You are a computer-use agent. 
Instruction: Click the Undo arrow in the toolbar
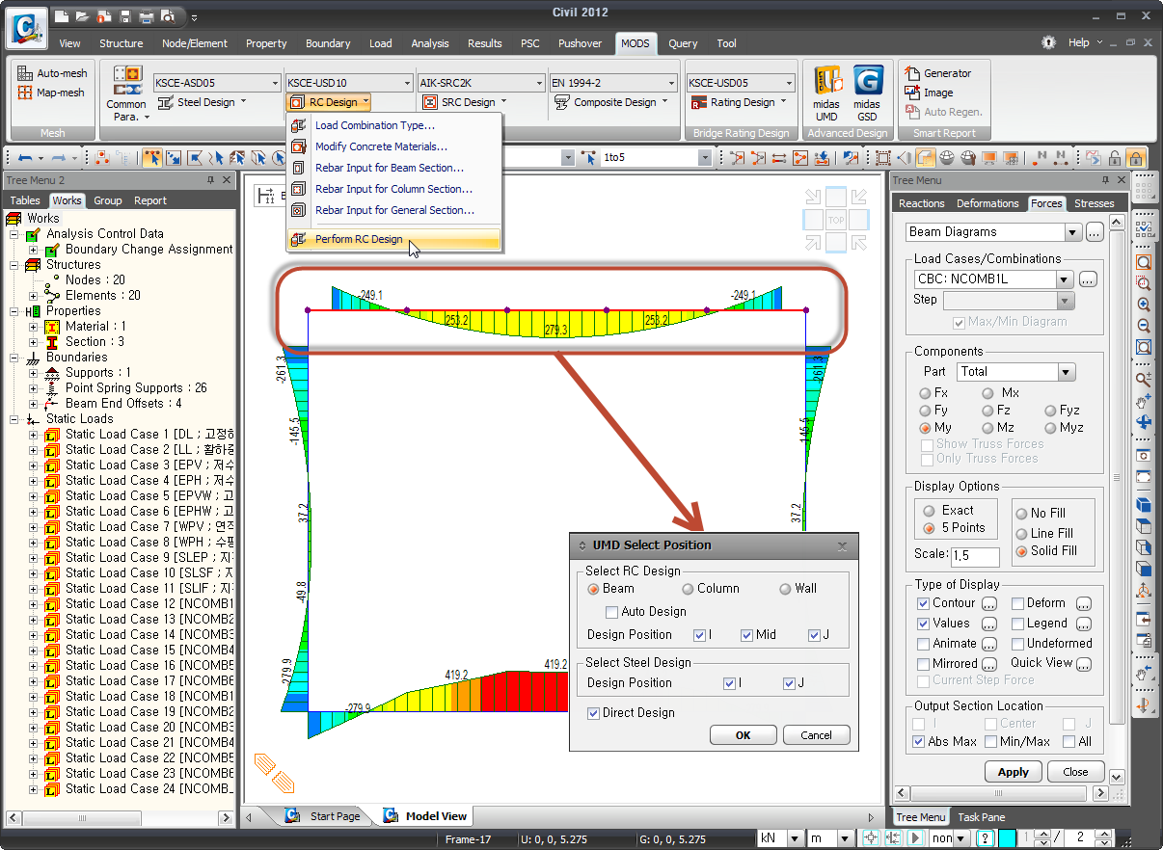[25, 158]
